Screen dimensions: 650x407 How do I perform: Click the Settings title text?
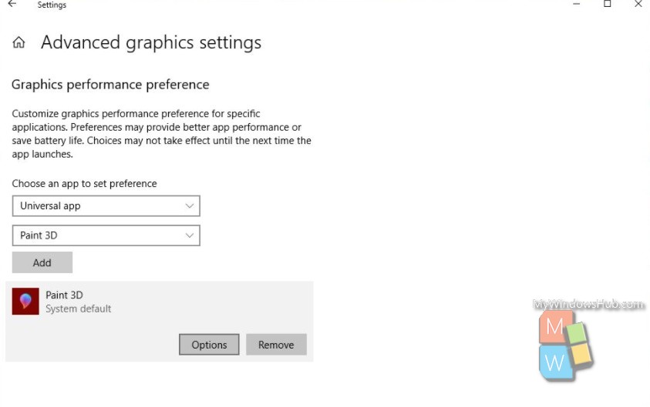pos(52,5)
